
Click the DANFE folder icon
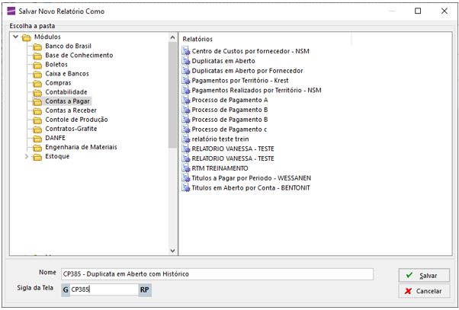(x=37, y=139)
